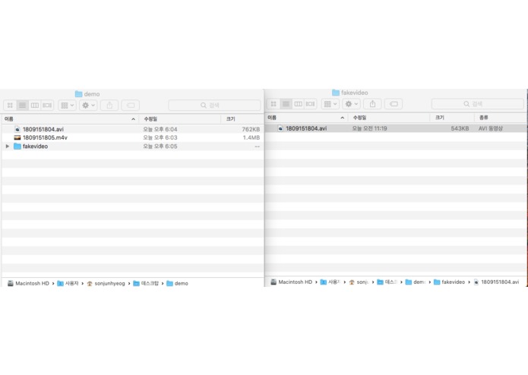Open arrange-by dropdown in demo window
Screen dimensions: 528x375
pos(68,106)
